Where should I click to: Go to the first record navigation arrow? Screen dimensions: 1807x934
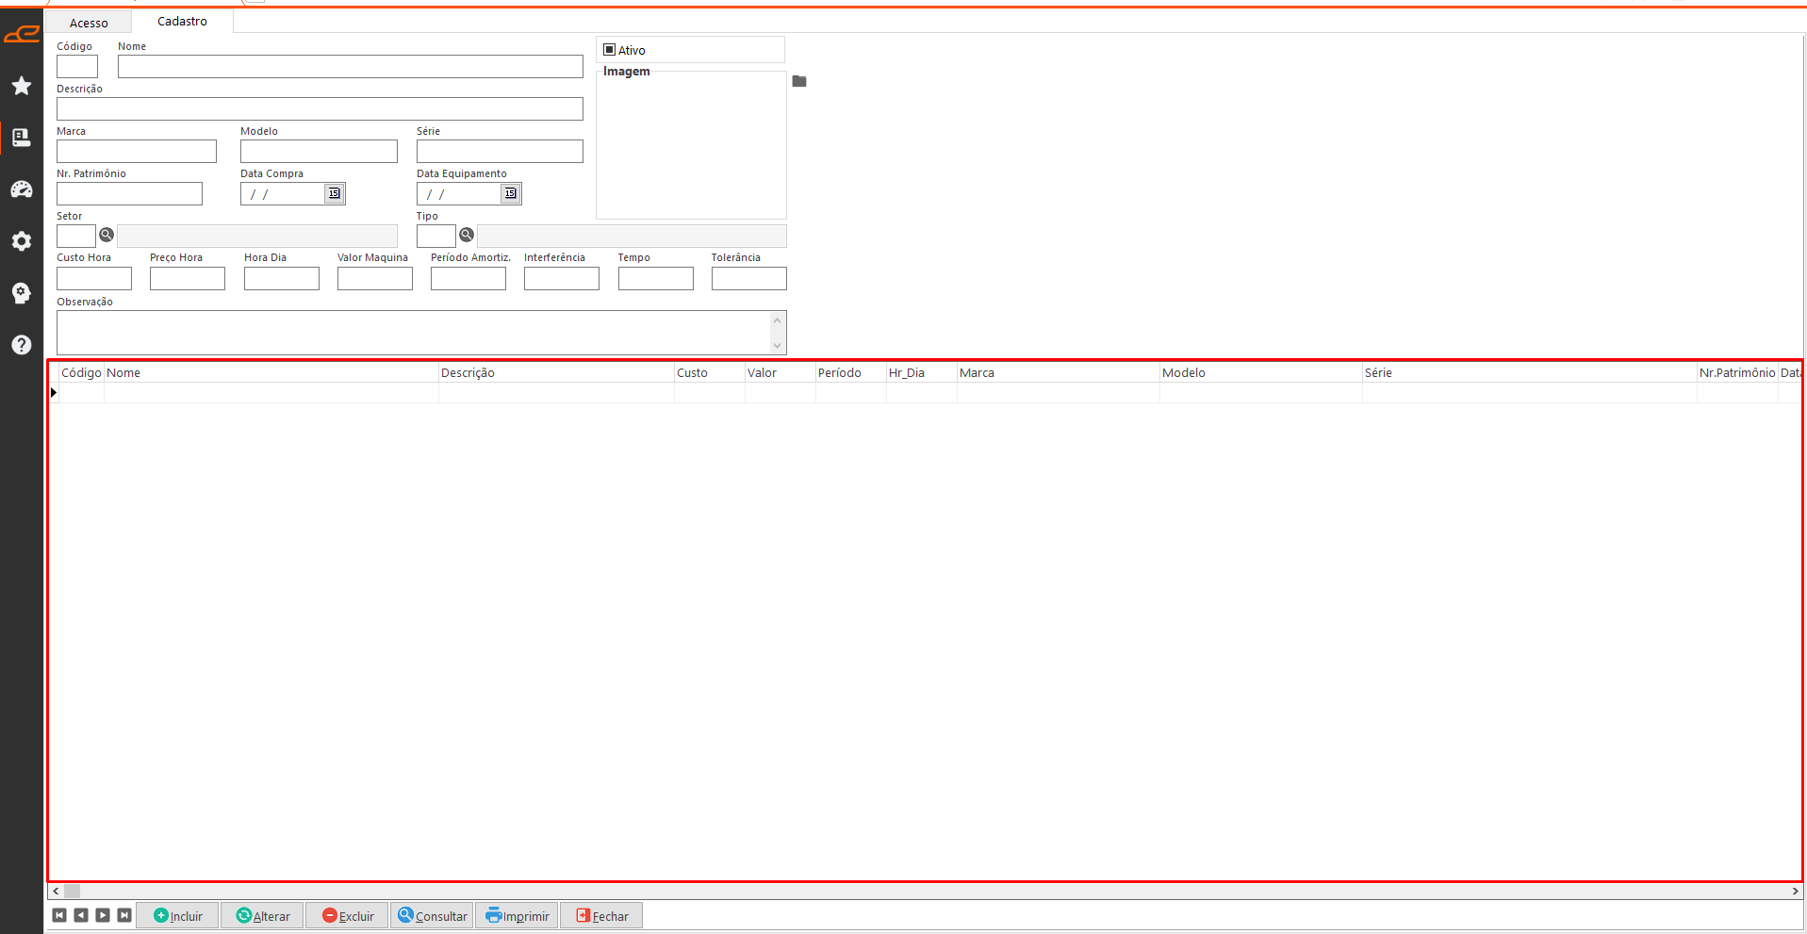coord(59,915)
